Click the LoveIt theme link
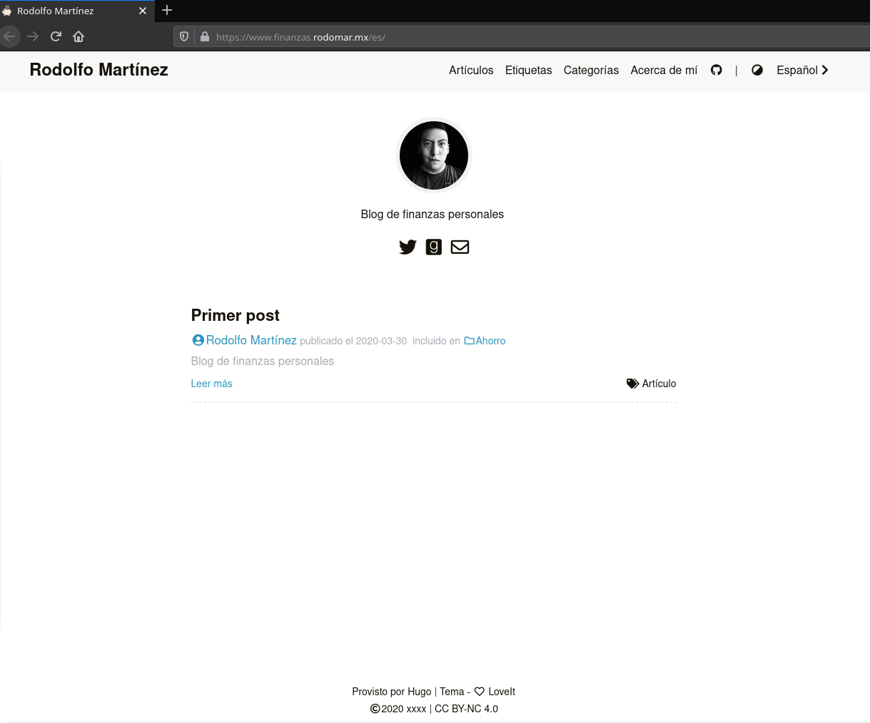The height and width of the screenshot is (723, 870). (502, 692)
